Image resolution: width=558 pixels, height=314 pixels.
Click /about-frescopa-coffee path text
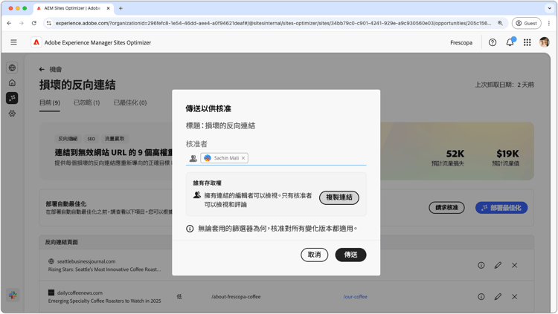coord(236,297)
